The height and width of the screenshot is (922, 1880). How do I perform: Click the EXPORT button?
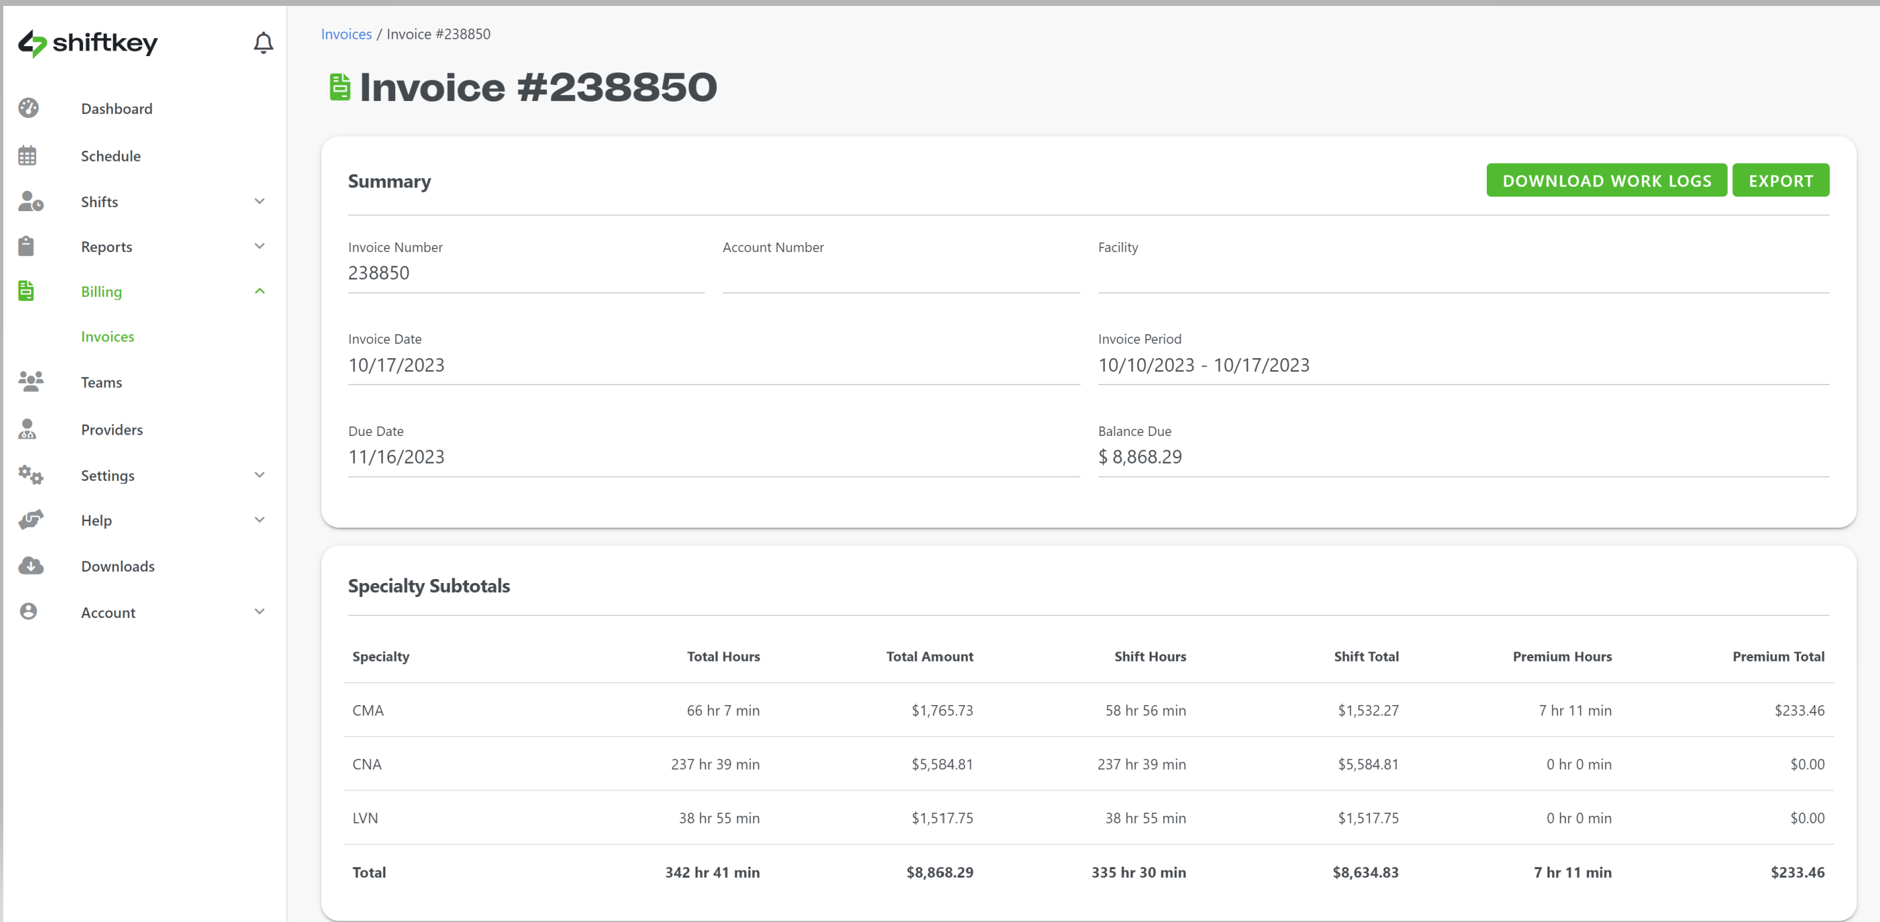[x=1780, y=179]
